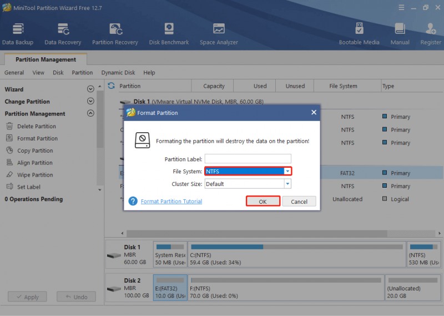Screen dimensions: 444x316
Task: Collapse the Partition Management section
Action: click(90, 113)
